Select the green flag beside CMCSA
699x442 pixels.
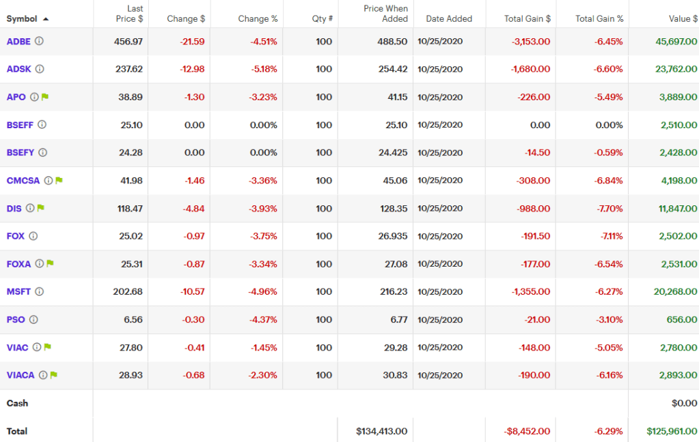click(x=59, y=181)
